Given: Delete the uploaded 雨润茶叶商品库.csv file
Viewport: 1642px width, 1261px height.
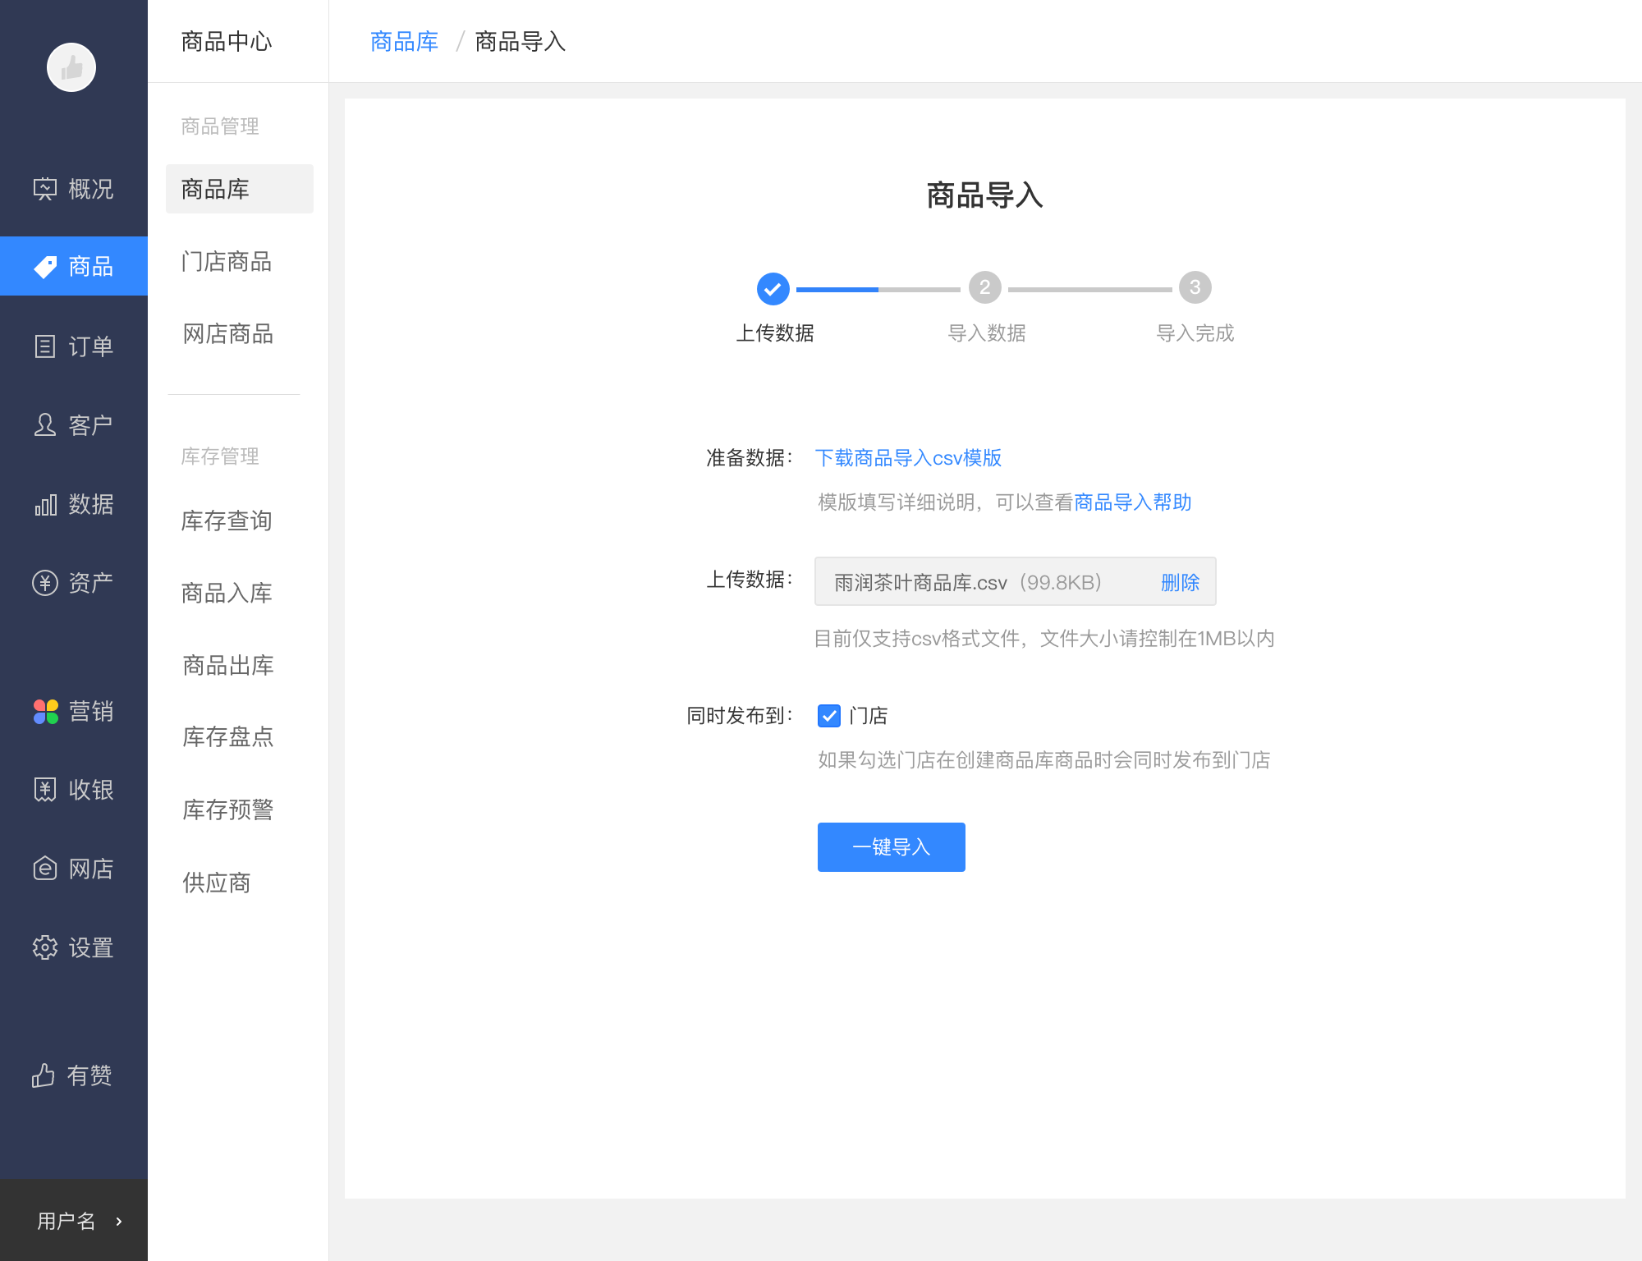Looking at the screenshot, I should [1179, 582].
